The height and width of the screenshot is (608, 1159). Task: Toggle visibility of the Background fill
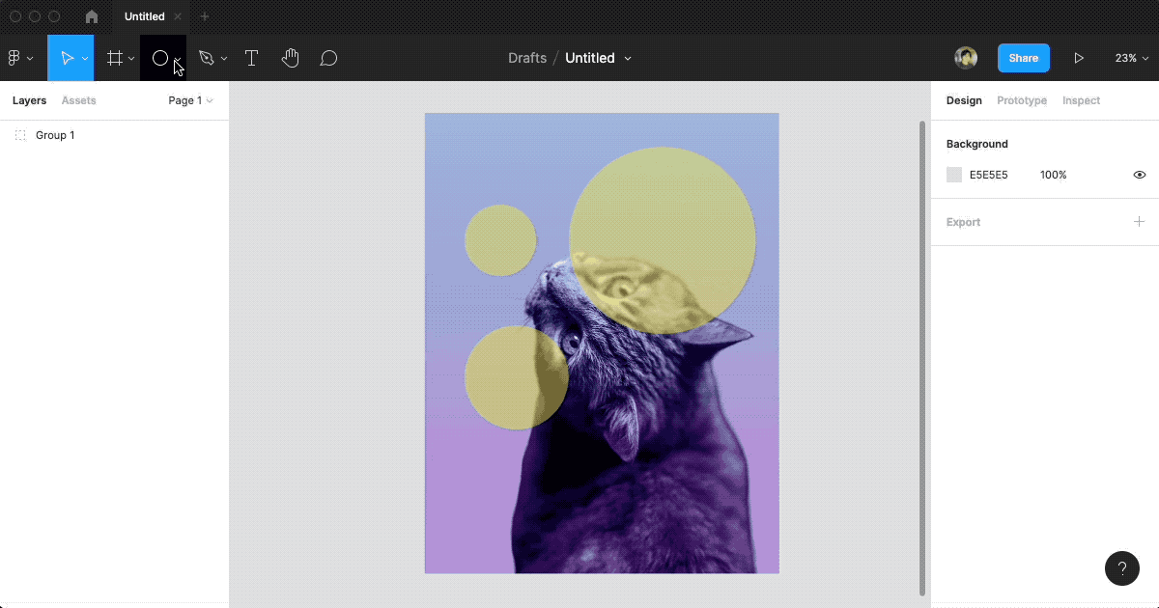coord(1139,175)
